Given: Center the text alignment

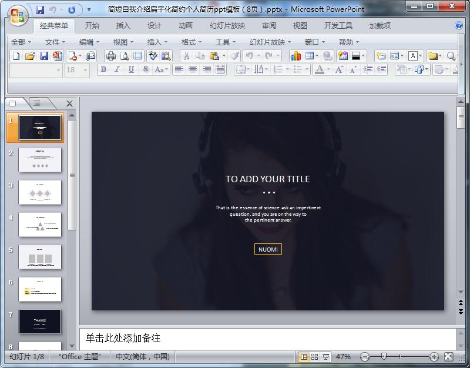Looking at the screenshot, I should tap(193, 69).
